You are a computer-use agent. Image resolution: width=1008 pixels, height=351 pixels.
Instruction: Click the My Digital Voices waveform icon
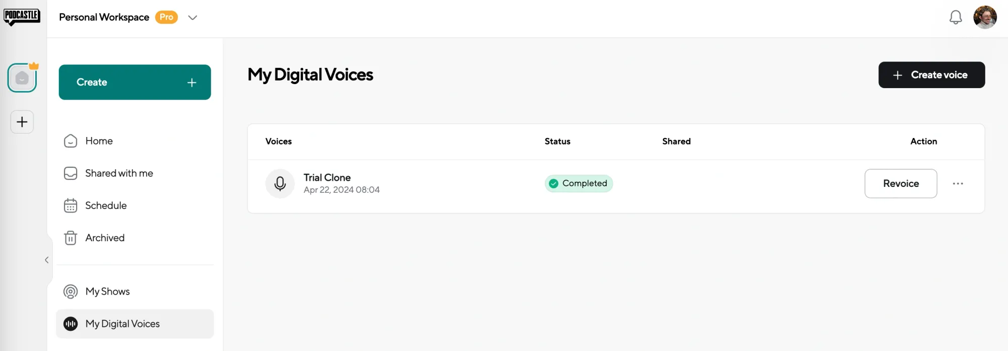(x=71, y=324)
